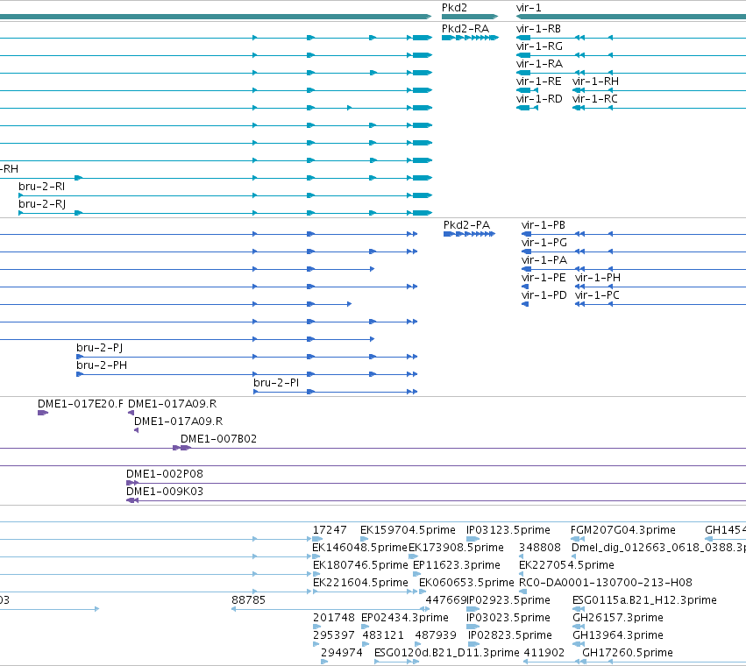Click the GH26157.3prime EST label
This screenshot has width=746, height=666.
(x=618, y=619)
